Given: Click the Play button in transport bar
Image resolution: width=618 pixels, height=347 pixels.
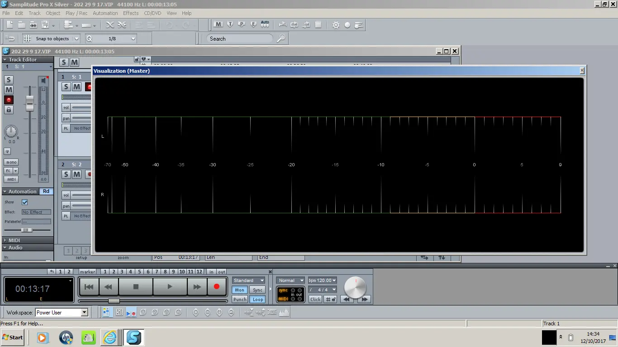Looking at the screenshot, I should point(170,286).
